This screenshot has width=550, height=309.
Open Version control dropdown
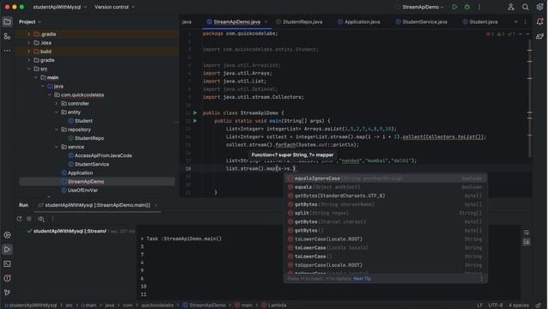(x=114, y=7)
